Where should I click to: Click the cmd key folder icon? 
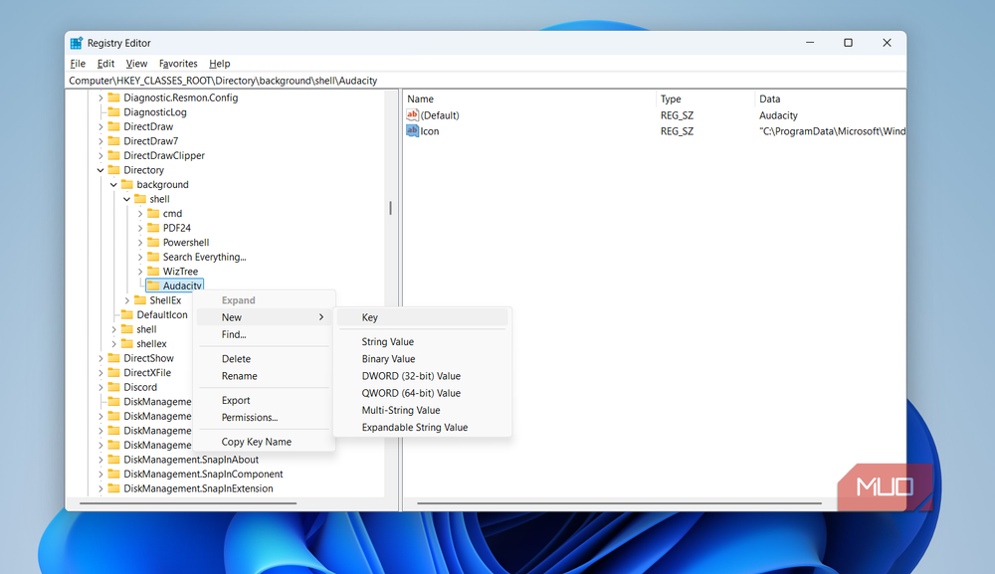click(x=153, y=213)
